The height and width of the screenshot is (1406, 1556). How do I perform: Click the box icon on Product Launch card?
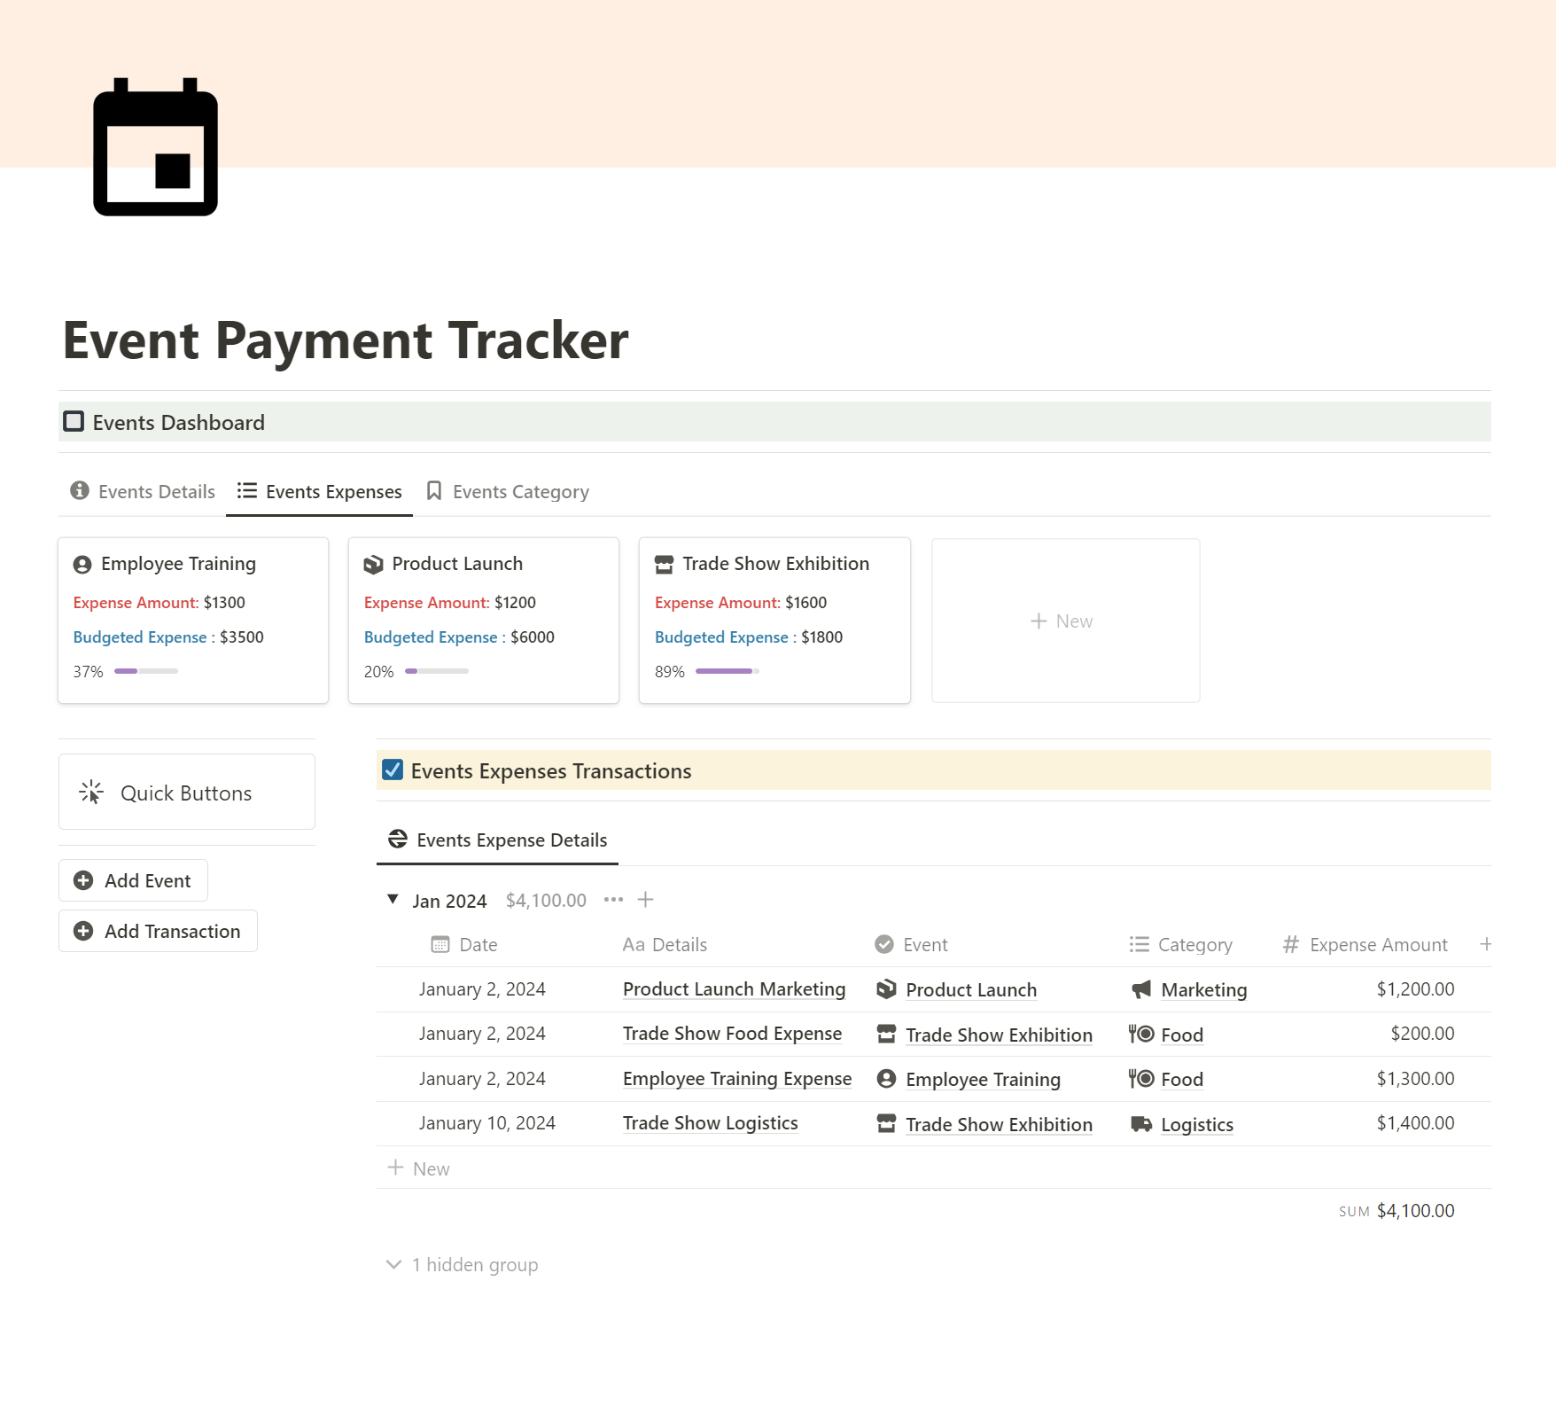point(374,563)
